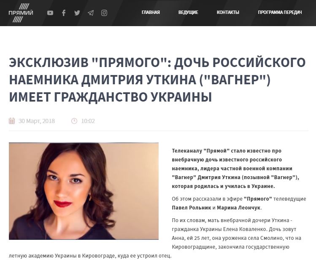The image size is (316, 263).
Task: Click the woman's portrait photo
Action: tap(84, 191)
